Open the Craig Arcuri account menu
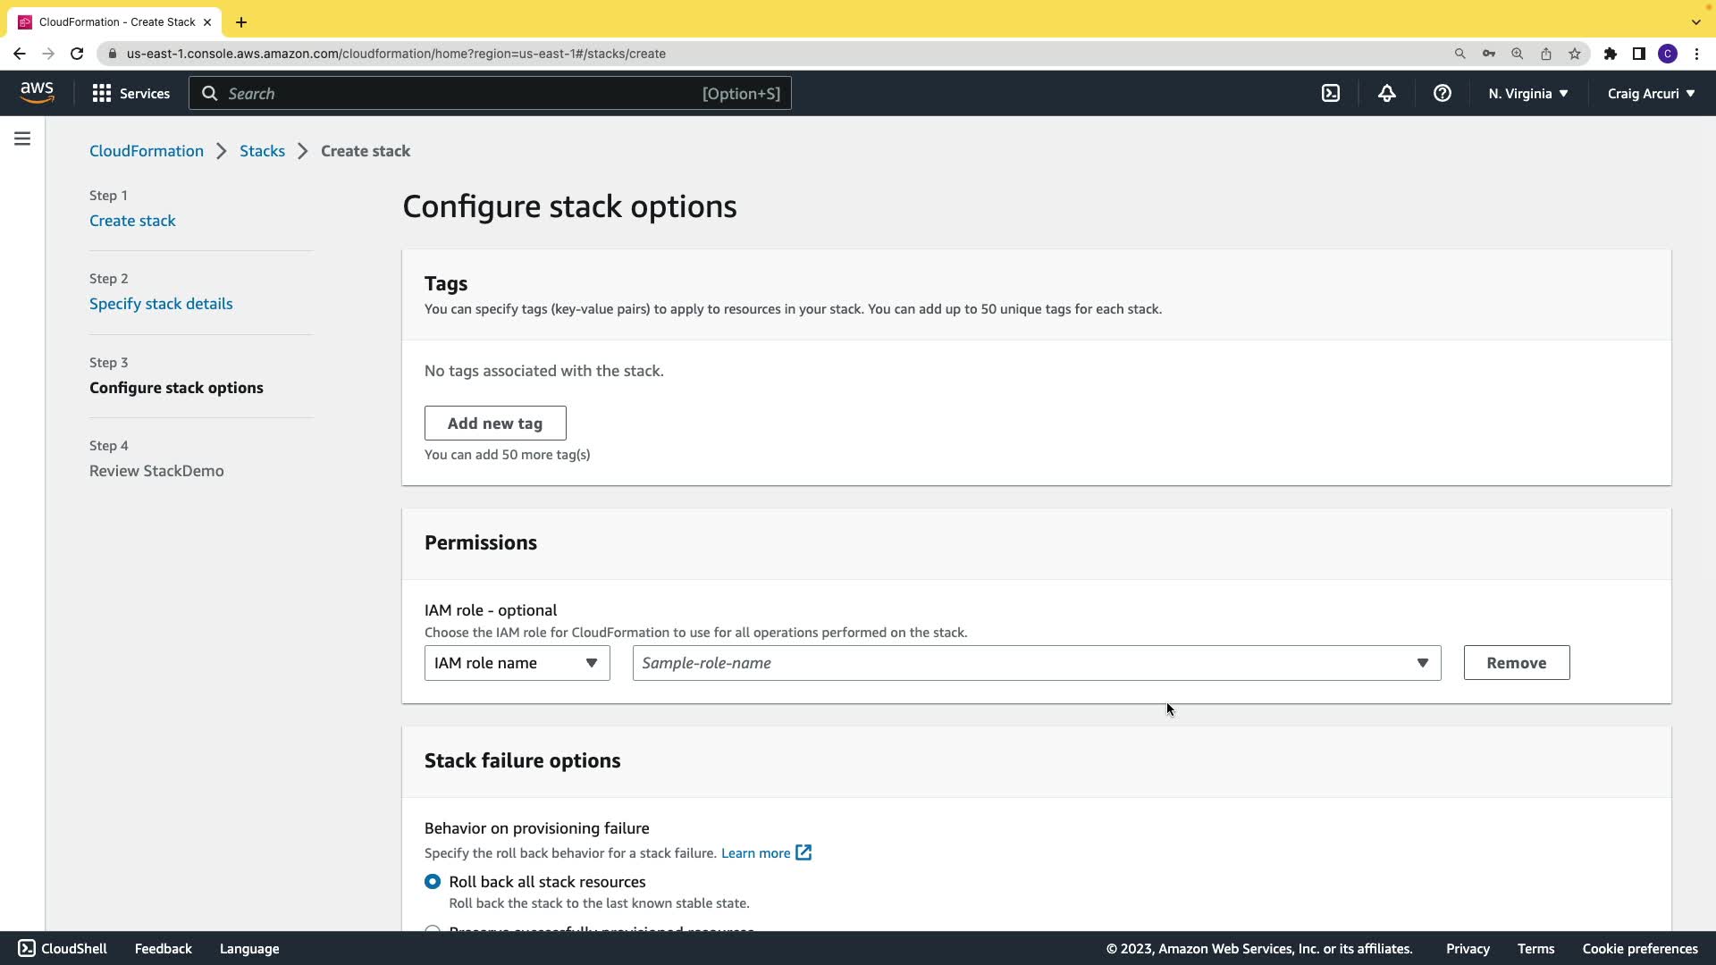 (x=1650, y=93)
